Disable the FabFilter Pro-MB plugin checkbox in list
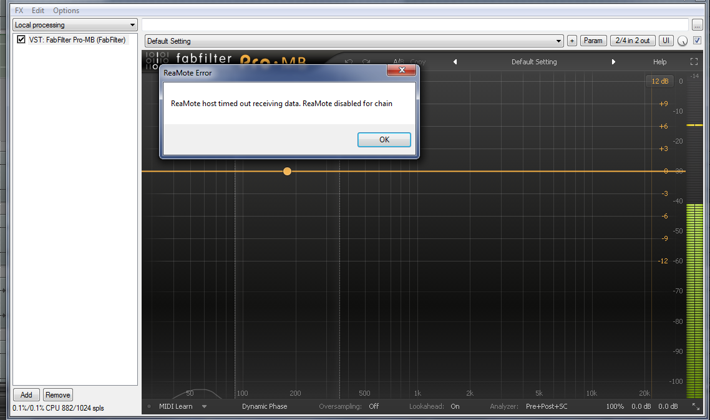The width and height of the screenshot is (710, 420). pos(21,39)
